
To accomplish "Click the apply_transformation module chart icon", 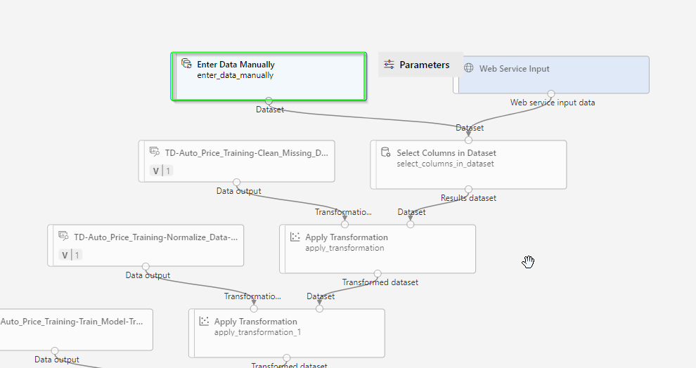I will click(x=295, y=237).
